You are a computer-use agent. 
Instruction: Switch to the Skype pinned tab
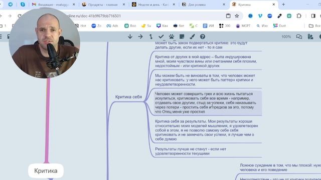pyautogui.click(x=23, y=4)
